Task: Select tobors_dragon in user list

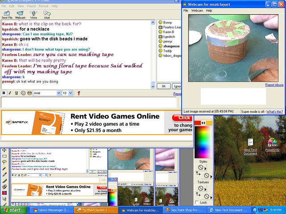Action: coord(170,55)
